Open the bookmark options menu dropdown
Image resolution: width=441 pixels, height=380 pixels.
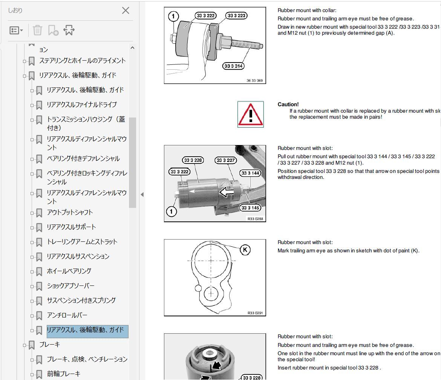[16, 31]
